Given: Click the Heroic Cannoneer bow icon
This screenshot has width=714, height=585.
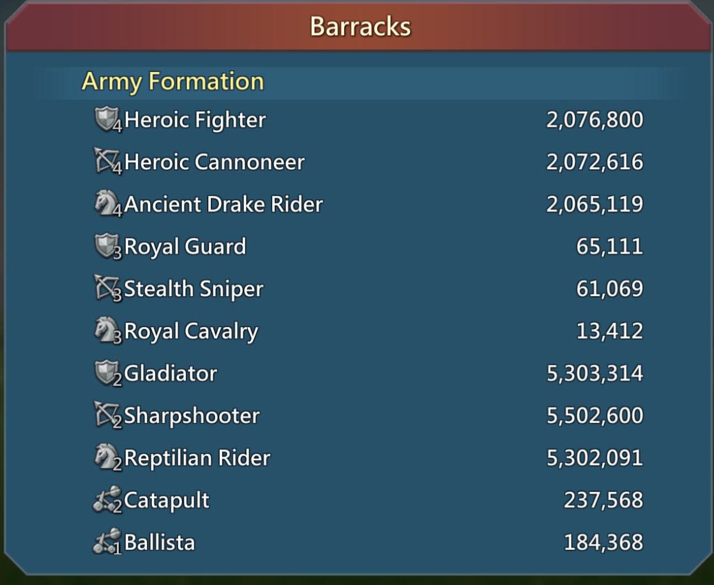Looking at the screenshot, I should 108,162.
